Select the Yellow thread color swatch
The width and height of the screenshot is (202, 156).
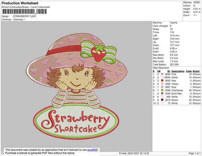coord(162,84)
